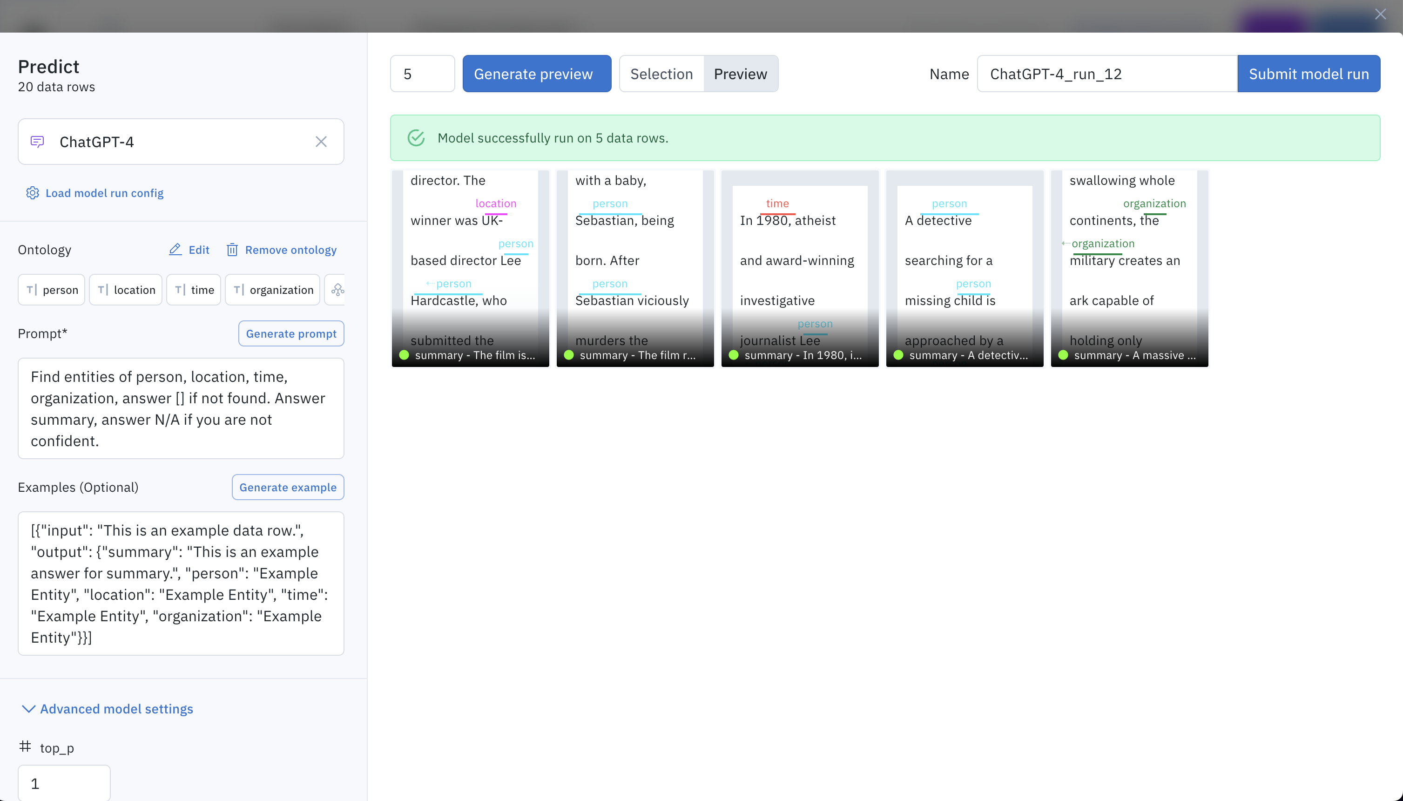The width and height of the screenshot is (1403, 801).
Task: Close the Predict dialog with X
Action: 1380,14
